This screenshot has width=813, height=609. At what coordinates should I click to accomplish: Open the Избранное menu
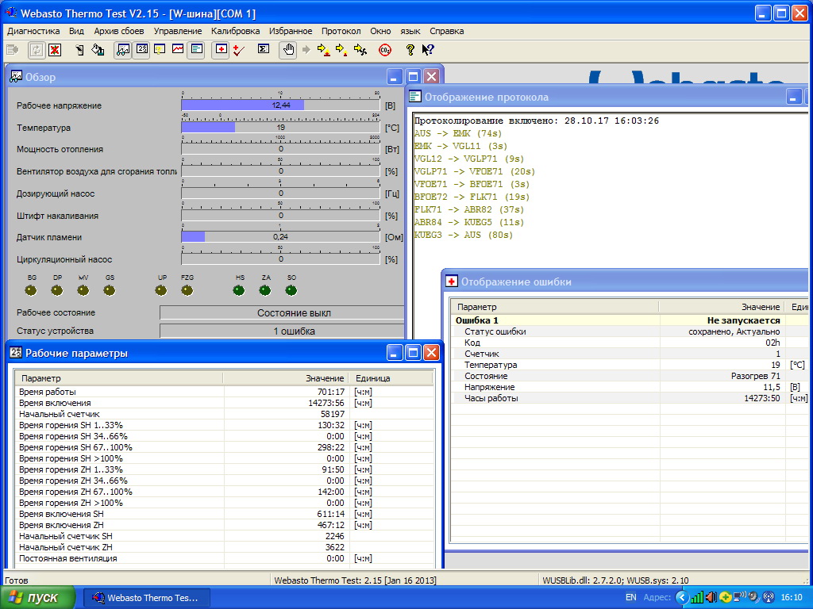(x=291, y=31)
